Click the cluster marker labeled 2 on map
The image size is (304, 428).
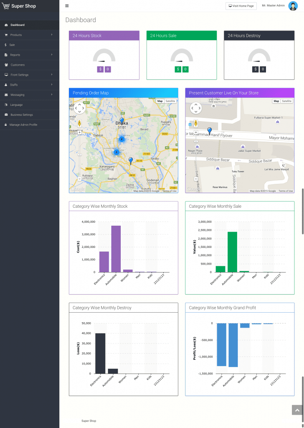(122, 139)
